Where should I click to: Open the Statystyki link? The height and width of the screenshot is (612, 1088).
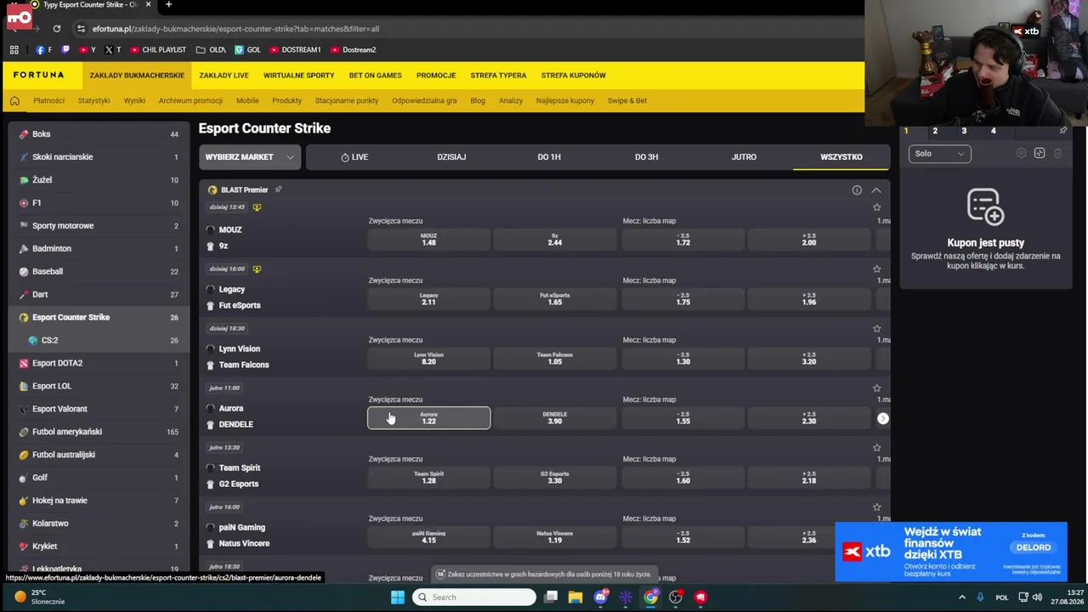click(93, 100)
